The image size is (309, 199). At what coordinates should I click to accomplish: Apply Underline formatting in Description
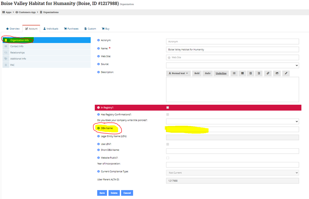tap(221, 73)
